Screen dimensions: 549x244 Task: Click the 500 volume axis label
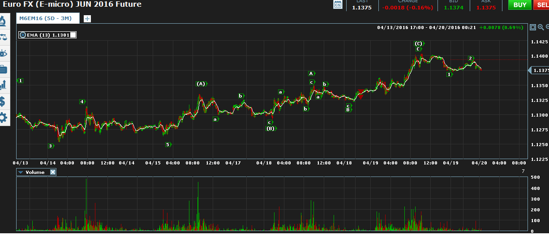[x=535, y=177]
